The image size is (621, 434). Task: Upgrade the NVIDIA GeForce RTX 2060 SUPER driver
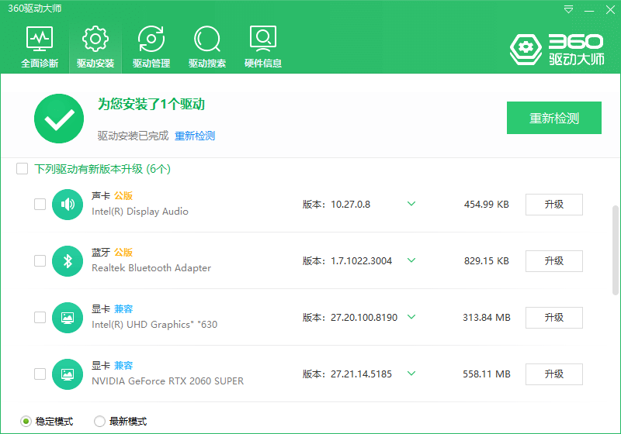pos(554,374)
